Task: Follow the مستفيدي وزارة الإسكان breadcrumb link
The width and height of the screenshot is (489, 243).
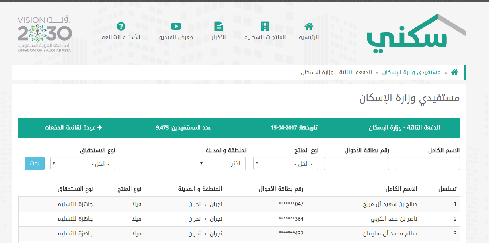Action: click(x=411, y=72)
